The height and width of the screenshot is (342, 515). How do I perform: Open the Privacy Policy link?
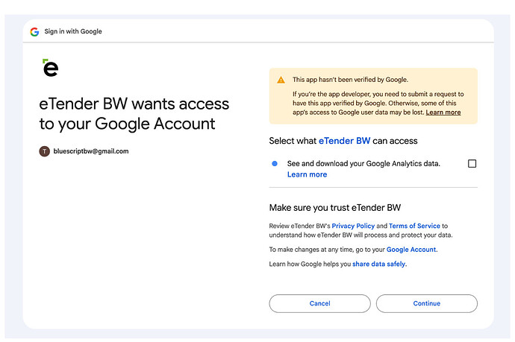point(353,226)
